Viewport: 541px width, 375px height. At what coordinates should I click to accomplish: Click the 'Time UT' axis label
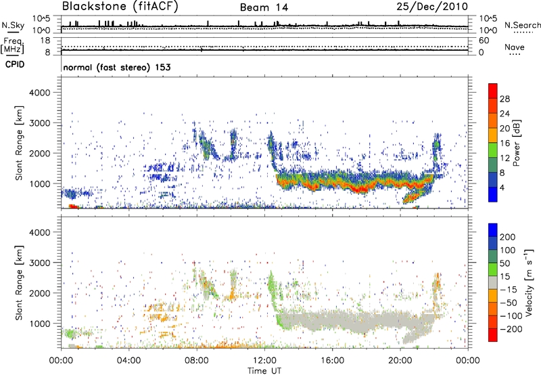(x=264, y=371)
